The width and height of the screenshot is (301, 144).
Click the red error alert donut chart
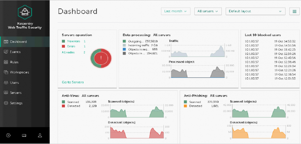click(x=101, y=58)
